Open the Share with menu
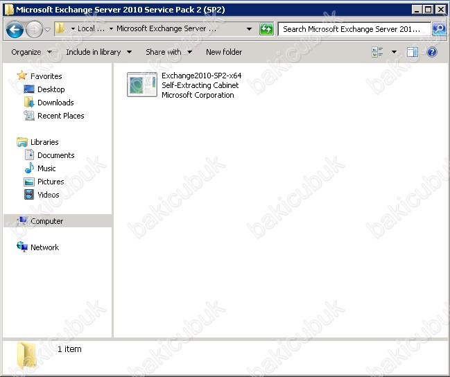 point(168,52)
